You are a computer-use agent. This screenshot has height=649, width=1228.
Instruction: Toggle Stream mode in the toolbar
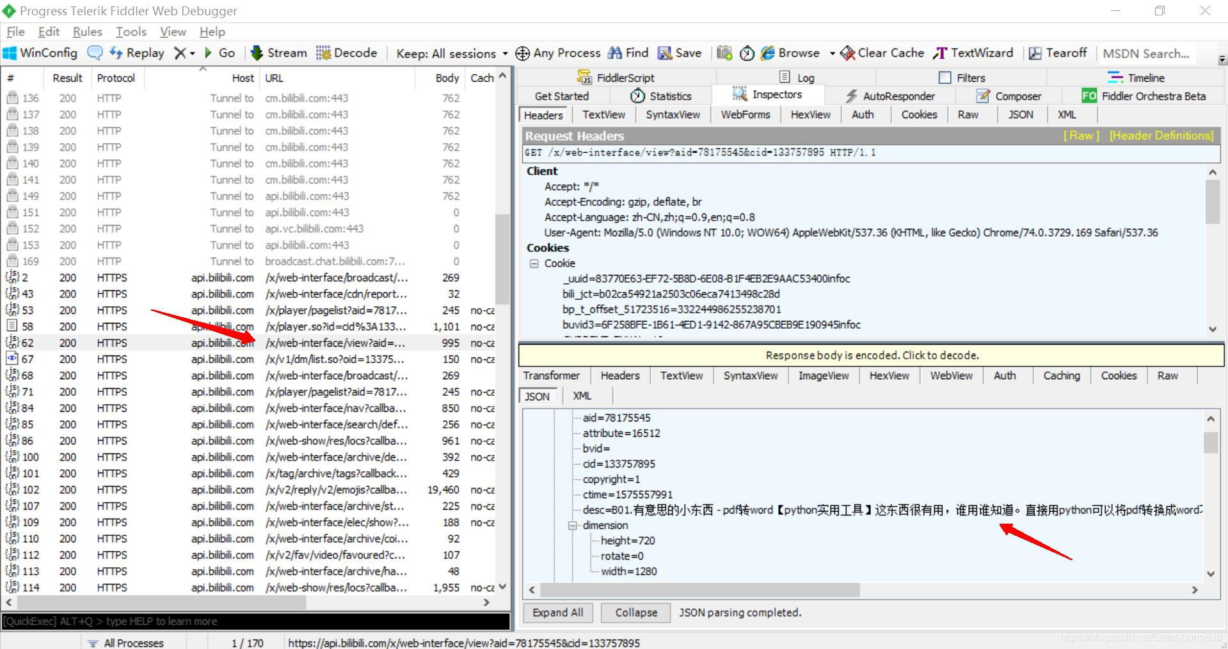click(x=278, y=53)
